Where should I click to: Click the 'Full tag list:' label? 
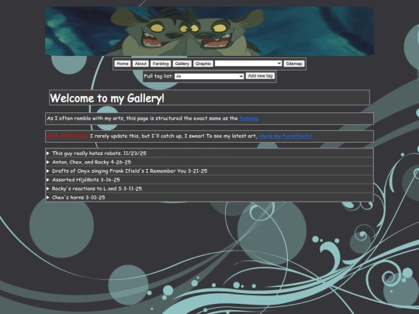158,76
